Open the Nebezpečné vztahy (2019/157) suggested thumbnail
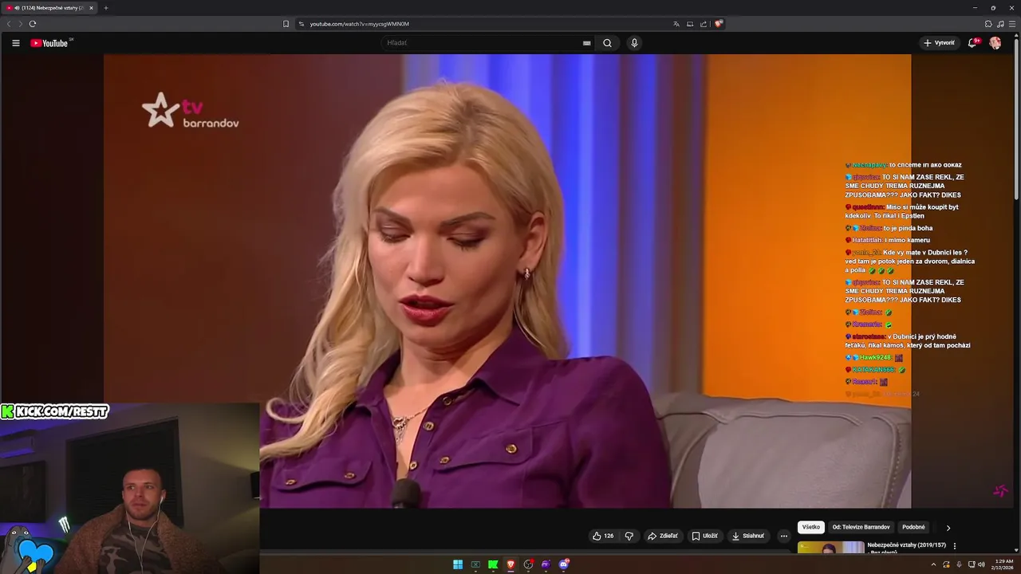The height and width of the screenshot is (574, 1021). 830,548
